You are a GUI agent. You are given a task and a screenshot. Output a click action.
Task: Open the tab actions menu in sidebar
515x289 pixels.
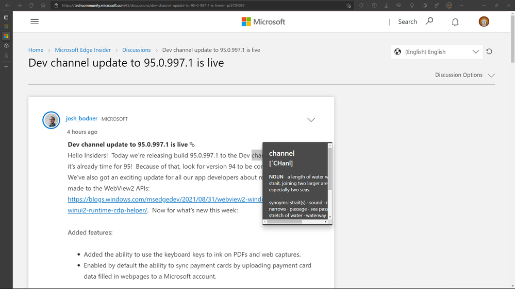click(6, 17)
